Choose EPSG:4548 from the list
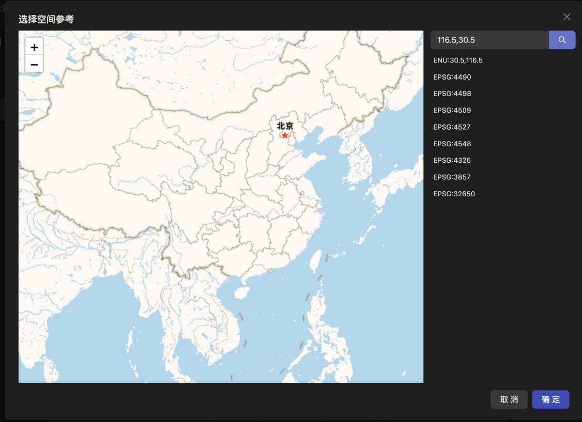The image size is (582, 422). click(452, 144)
